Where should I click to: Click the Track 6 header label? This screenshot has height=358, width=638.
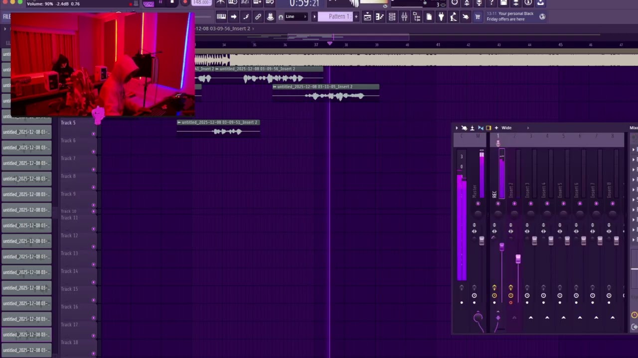click(68, 141)
